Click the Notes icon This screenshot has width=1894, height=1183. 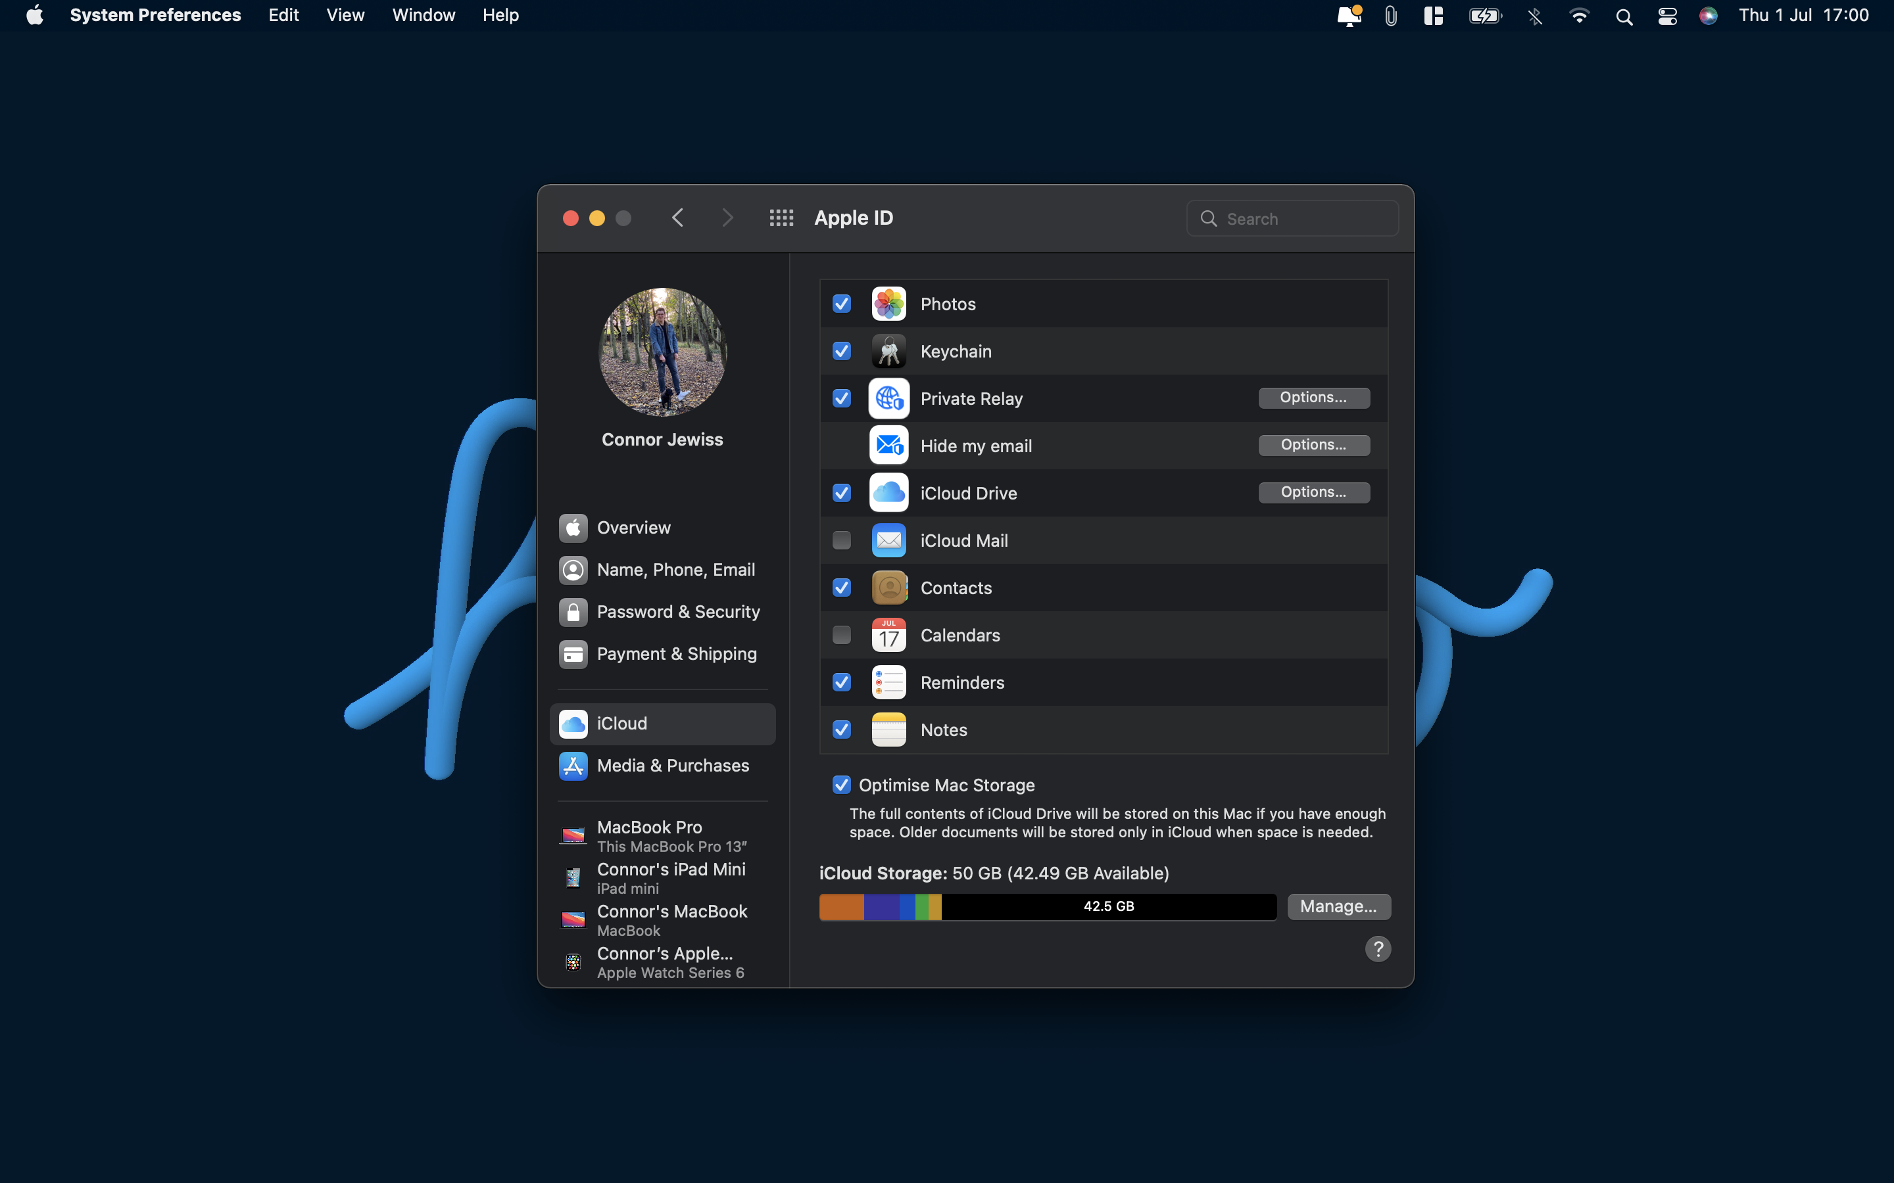coord(888,730)
